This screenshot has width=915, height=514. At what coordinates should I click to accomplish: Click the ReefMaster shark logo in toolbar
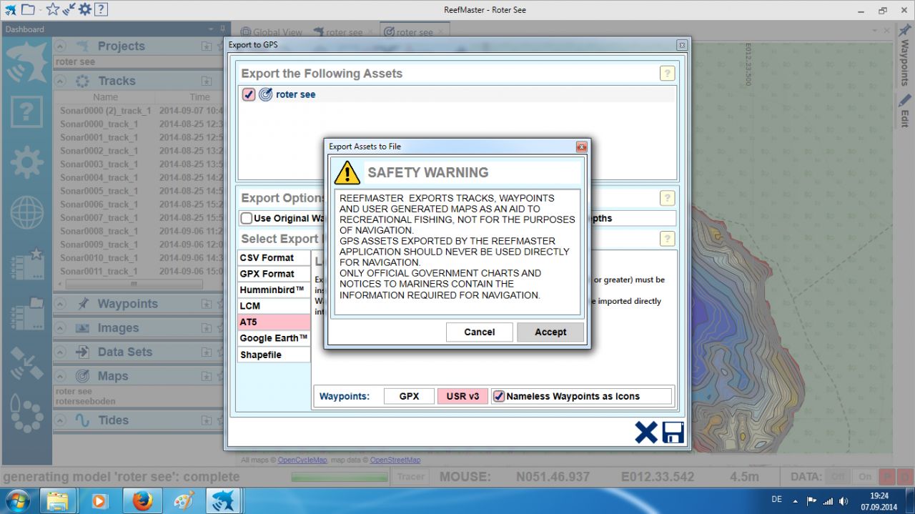[10, 9]
